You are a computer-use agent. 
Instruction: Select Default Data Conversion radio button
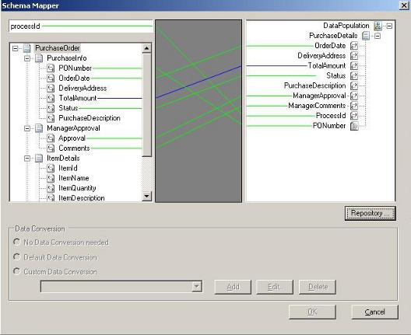pos(17,256)
